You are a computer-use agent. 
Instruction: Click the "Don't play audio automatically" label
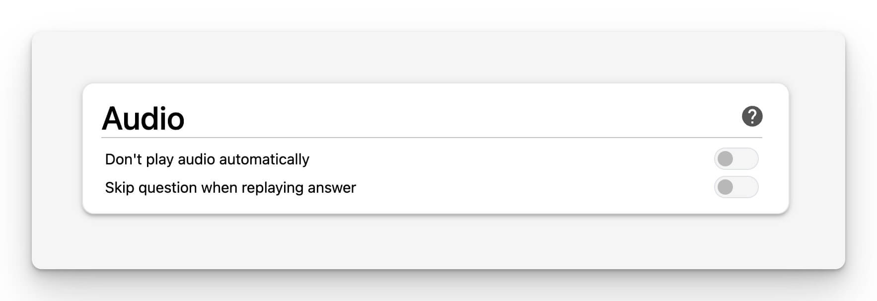coord(207,159)
